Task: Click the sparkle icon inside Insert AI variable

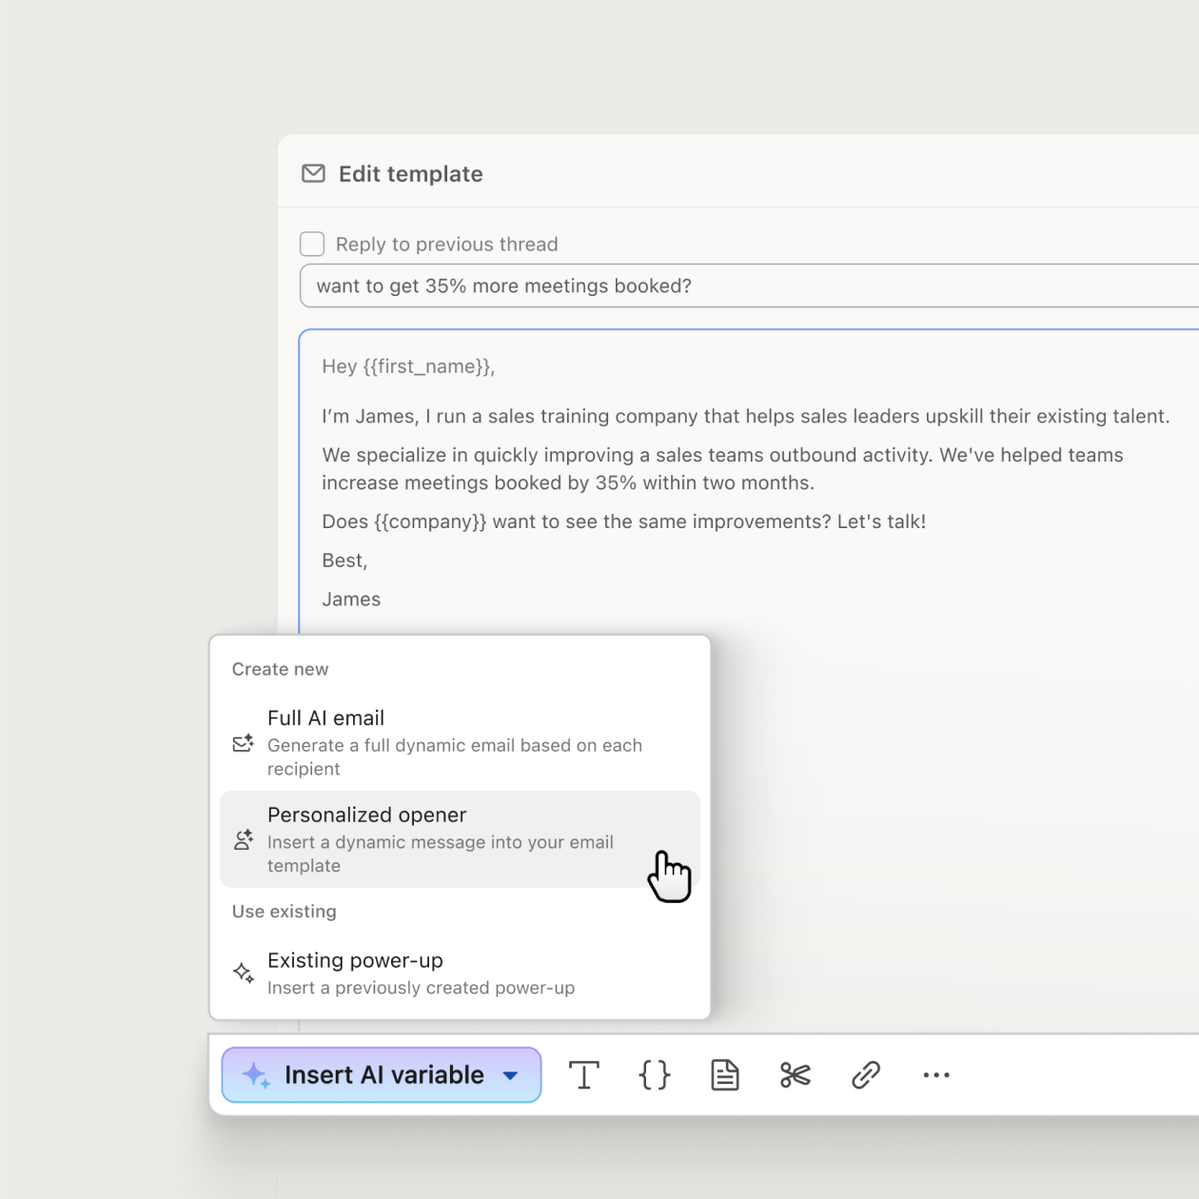Action: [x=255, y=1074]
